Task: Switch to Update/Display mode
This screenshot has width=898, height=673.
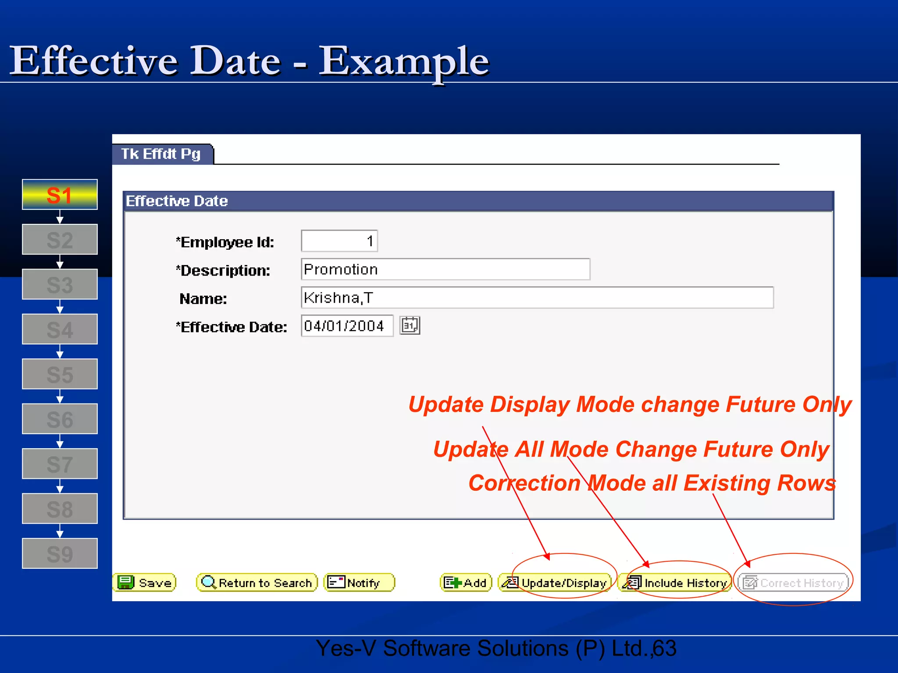Action: pos(555,583)
